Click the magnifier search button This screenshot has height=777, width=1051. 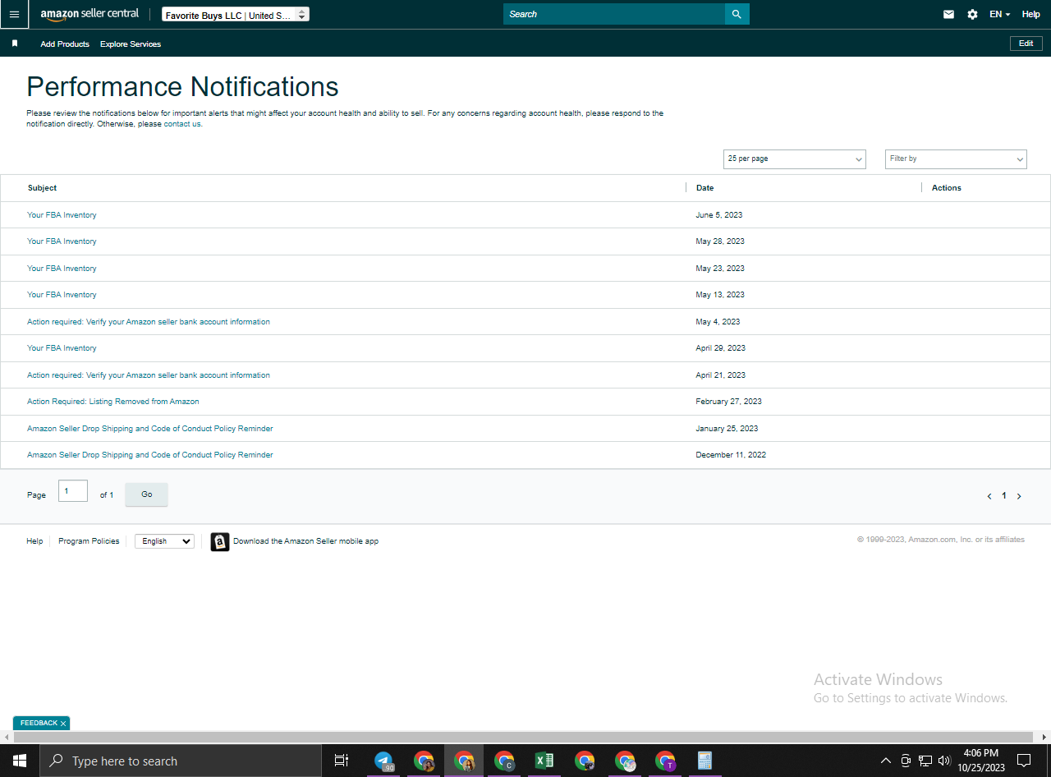pos(737,14)
